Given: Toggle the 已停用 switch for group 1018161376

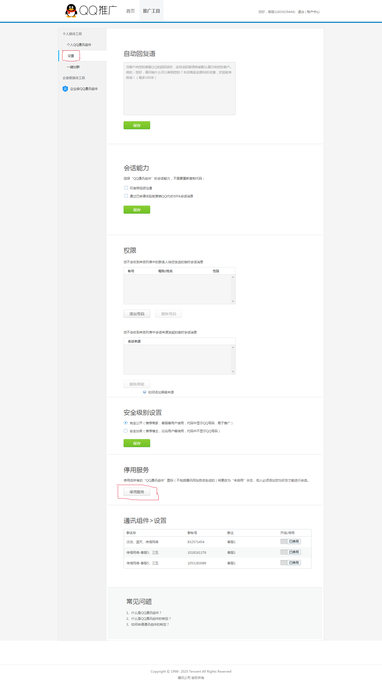Looking at the screenshot, I should coord(290,552).
